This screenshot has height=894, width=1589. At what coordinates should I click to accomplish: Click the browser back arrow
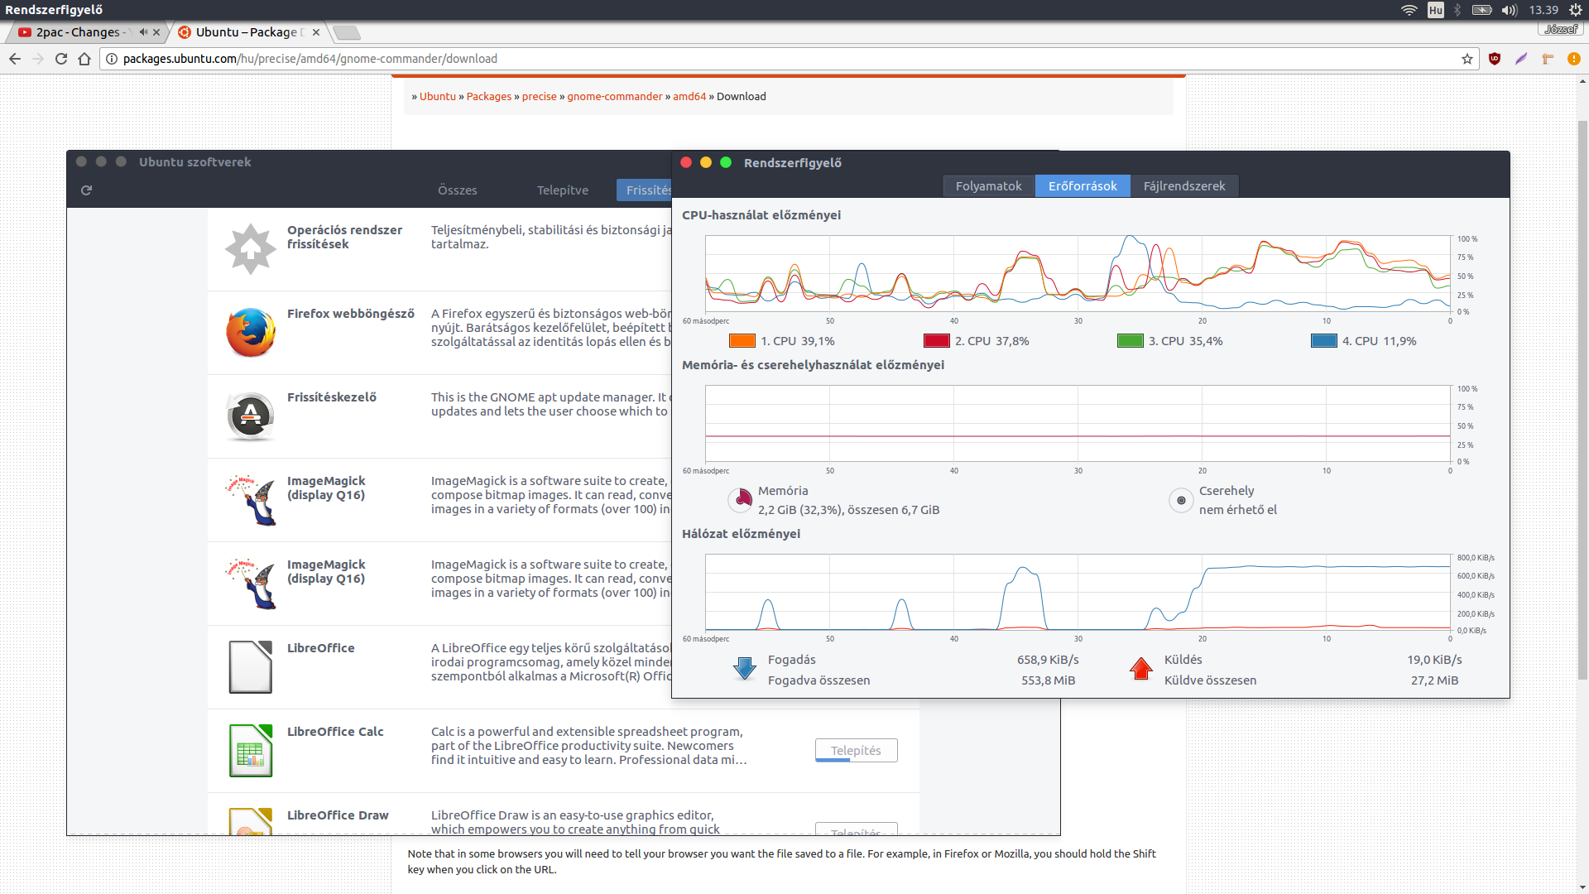tap(15, 59)
